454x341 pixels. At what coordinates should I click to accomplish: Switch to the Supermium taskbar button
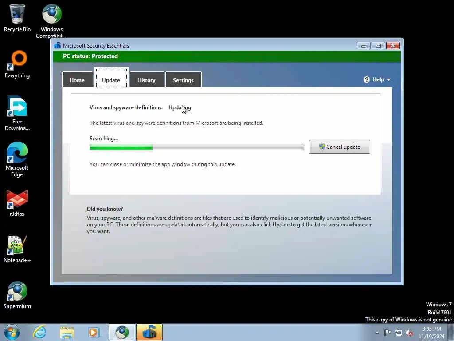click(x=121, y=332)
